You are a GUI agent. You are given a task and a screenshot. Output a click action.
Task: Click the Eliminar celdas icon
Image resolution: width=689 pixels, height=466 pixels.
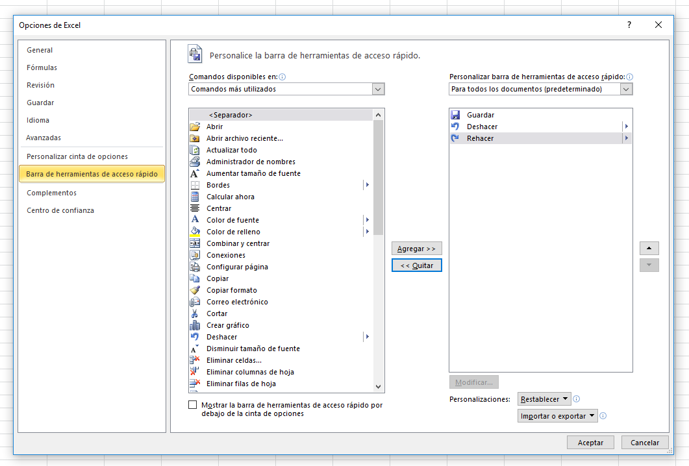195,361
